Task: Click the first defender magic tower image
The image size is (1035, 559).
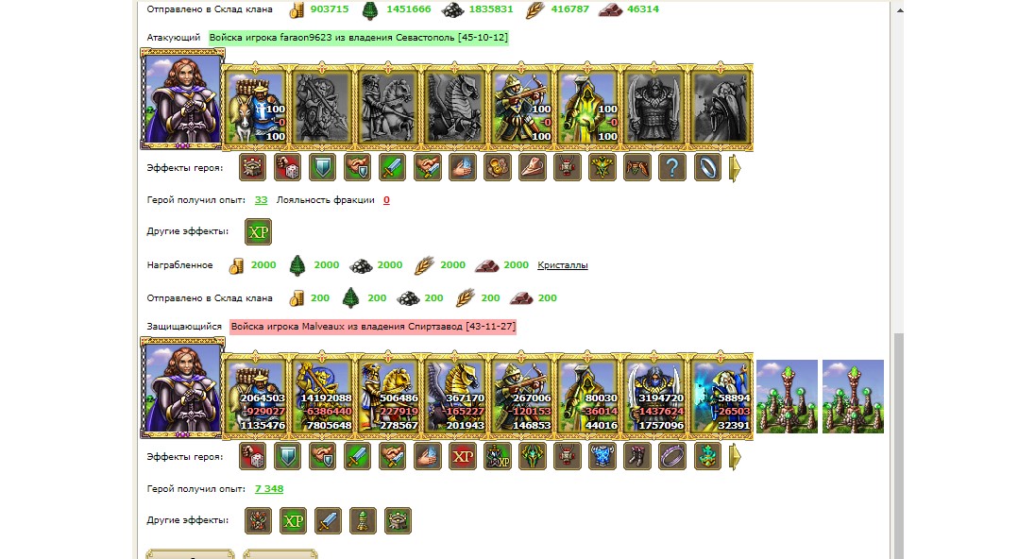Action: [787, 396]
